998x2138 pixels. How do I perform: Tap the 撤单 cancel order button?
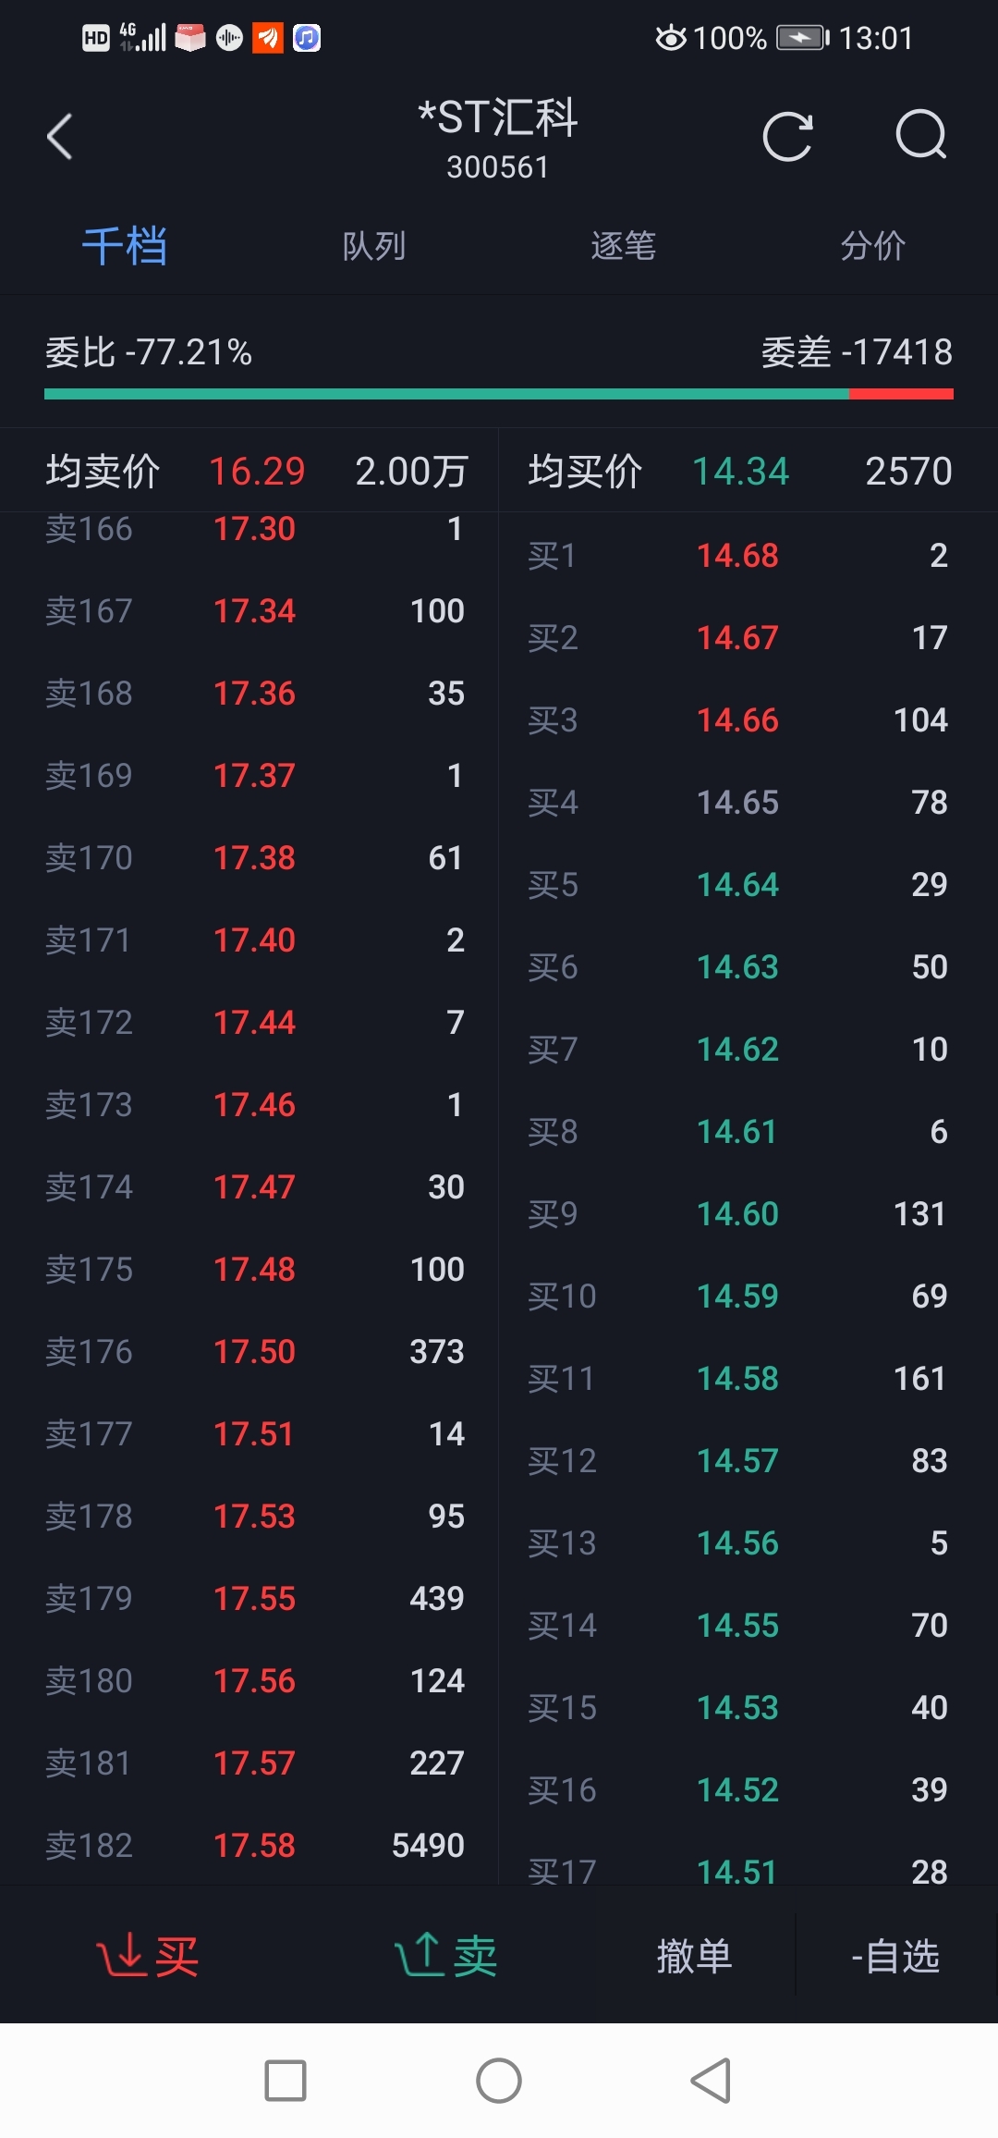694,1956
